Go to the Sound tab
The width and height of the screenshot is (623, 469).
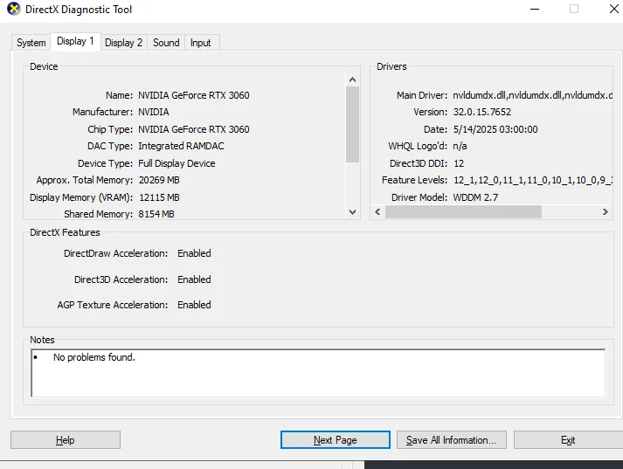[166, 43]
